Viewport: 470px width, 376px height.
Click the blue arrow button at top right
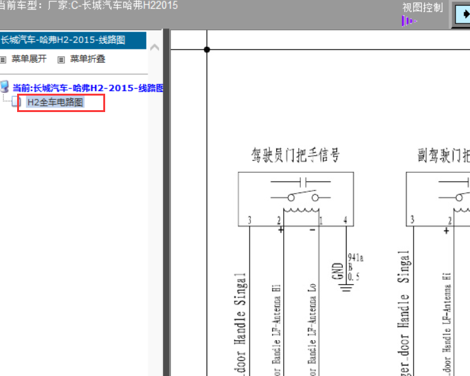[x=462, y=15]
